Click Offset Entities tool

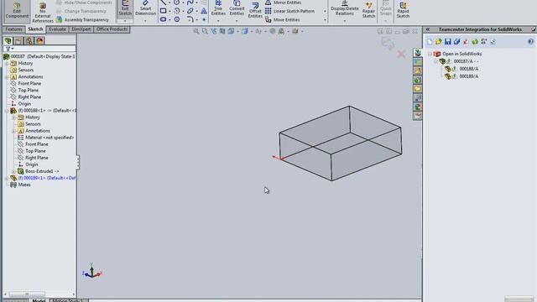click(255, 10)
